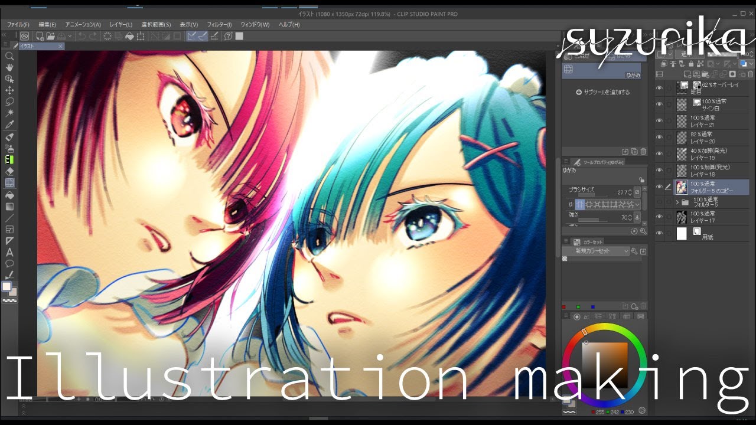The width and height of the screenshot is (756, 425).
Task: Select the Gradient tool
Action: point(9,207)
